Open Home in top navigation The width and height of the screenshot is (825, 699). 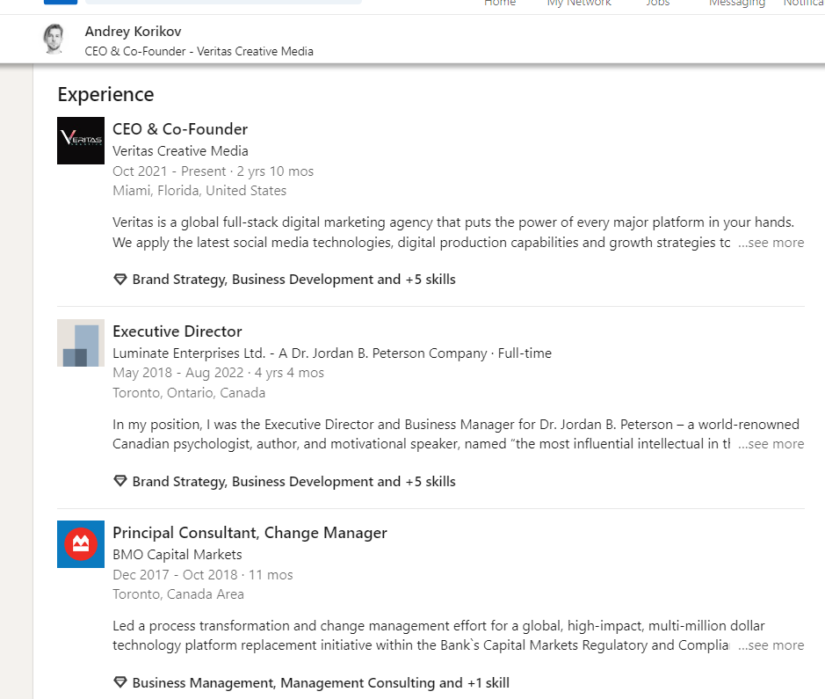[x=500, y=4]
